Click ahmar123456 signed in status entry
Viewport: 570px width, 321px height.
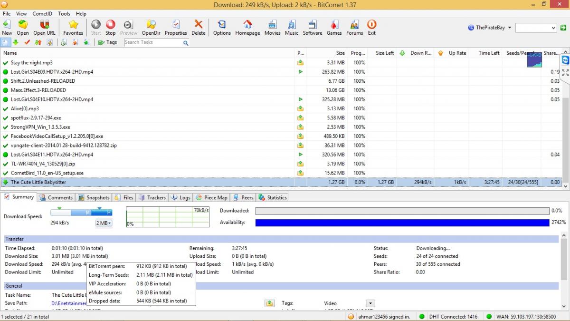(379, 317)
